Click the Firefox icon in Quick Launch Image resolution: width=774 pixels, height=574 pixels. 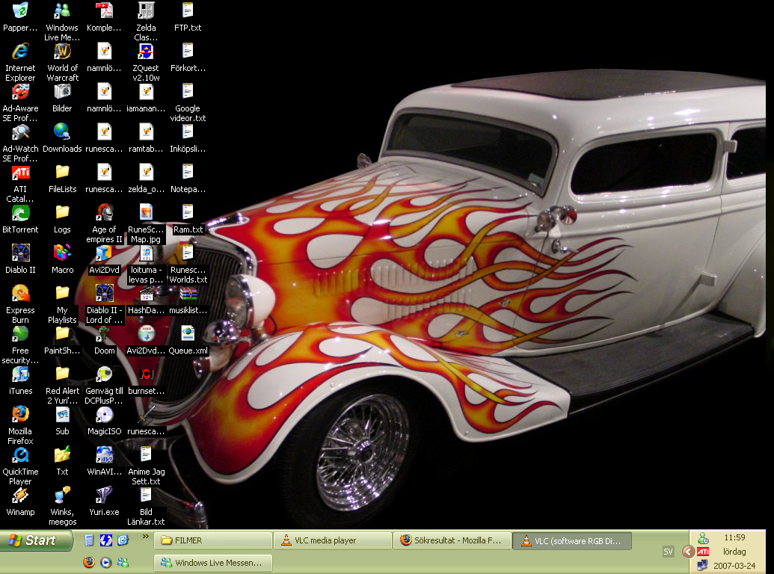(x=89, y=562)
